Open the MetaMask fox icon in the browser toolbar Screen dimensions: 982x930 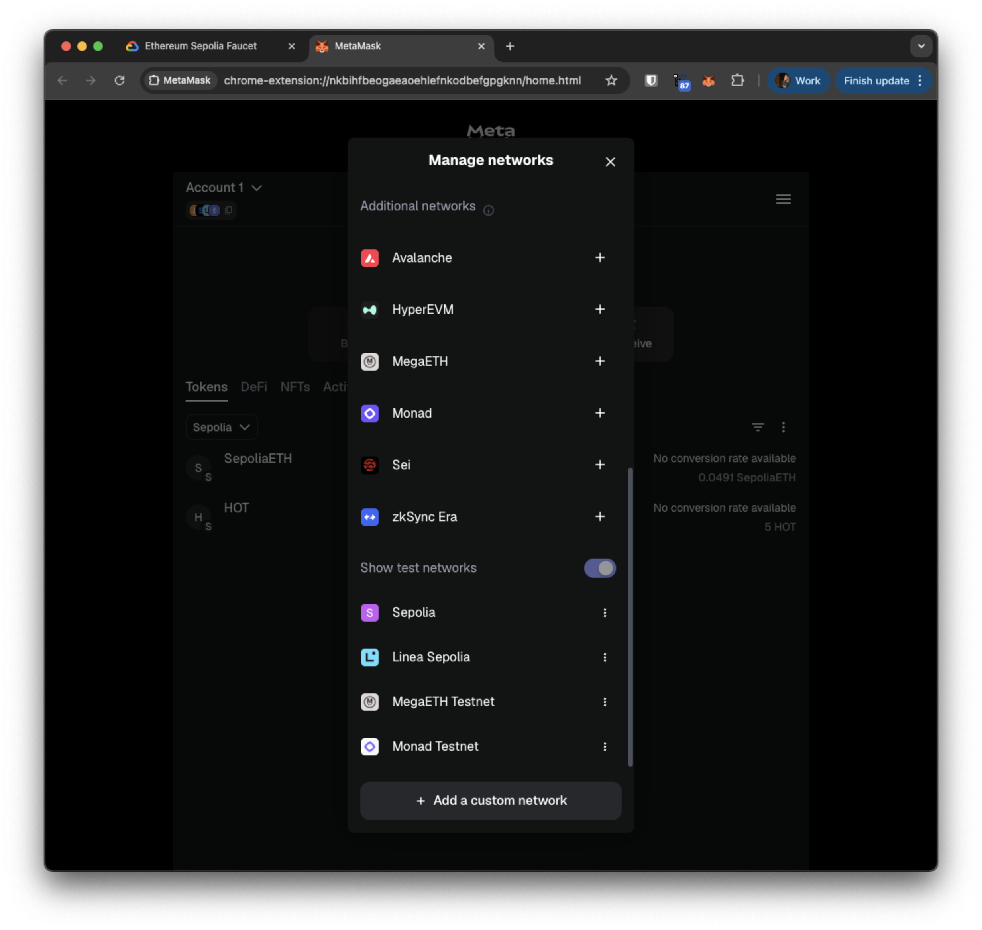pos(708,81)
